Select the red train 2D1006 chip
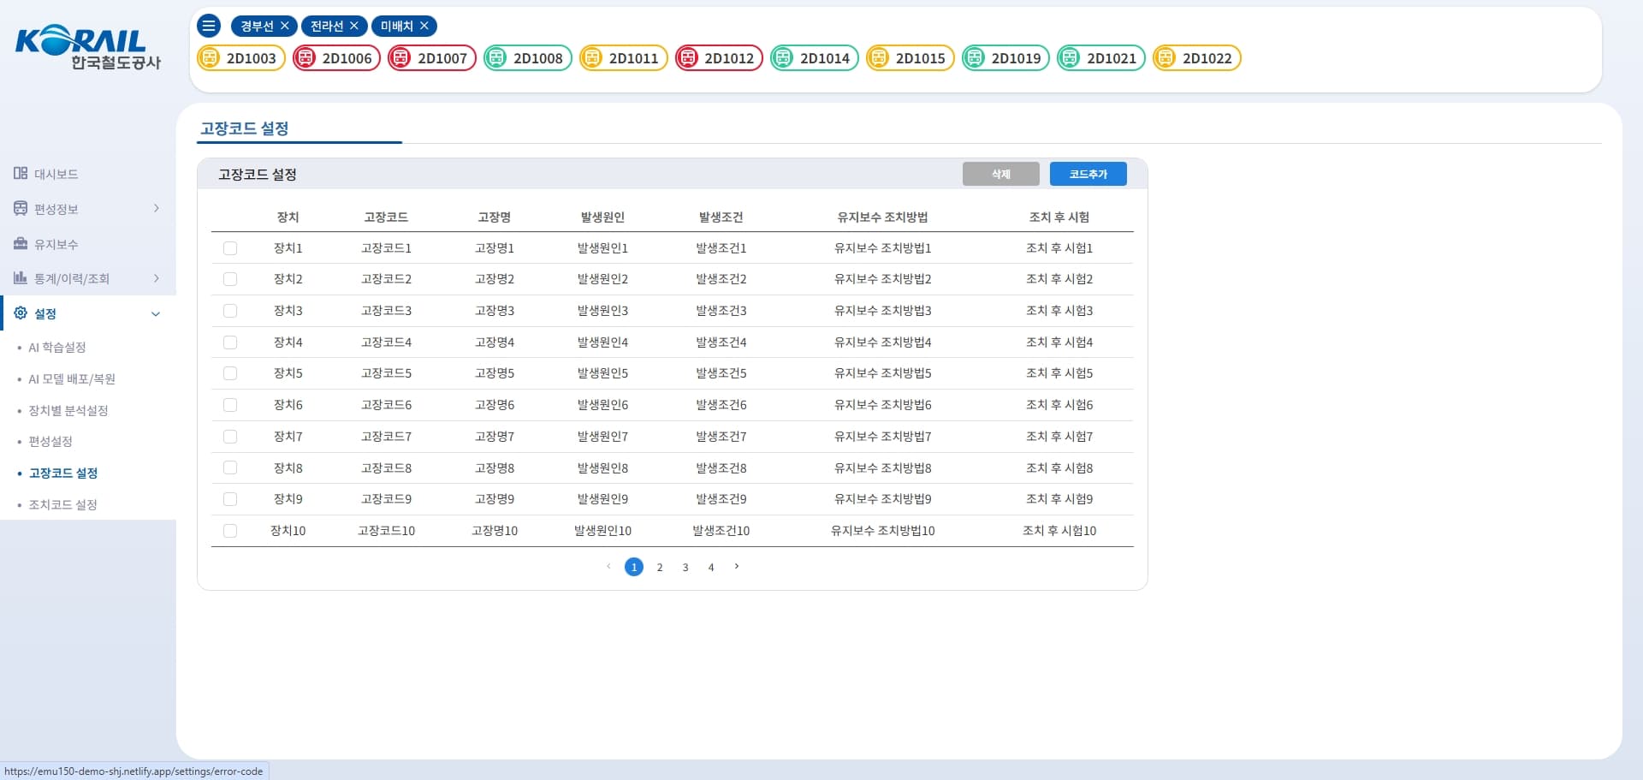The image size is (1643, 780). tap(337, 58)
